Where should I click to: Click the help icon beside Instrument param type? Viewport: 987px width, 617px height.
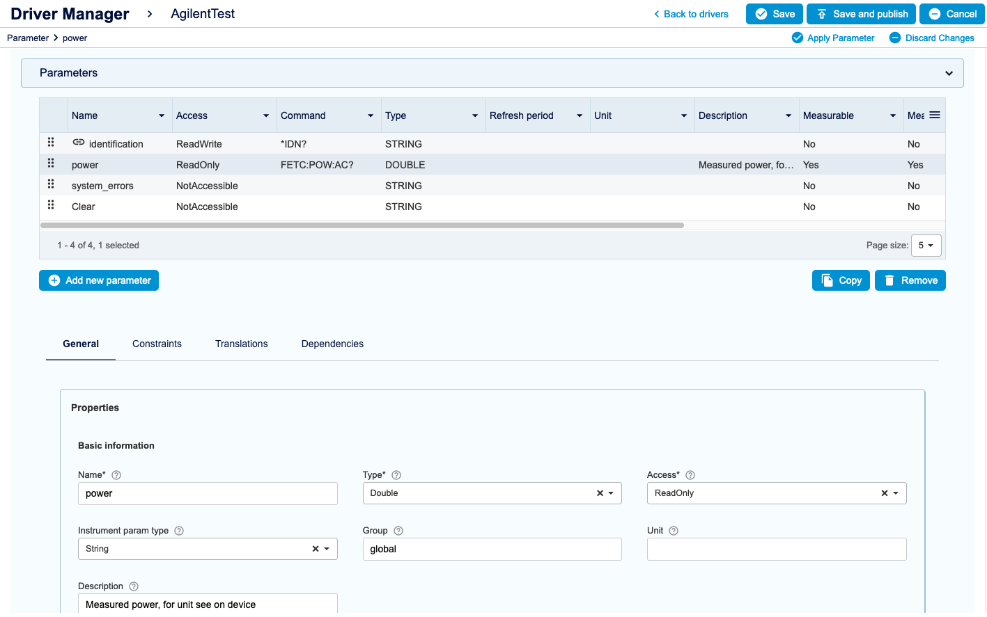179,531
